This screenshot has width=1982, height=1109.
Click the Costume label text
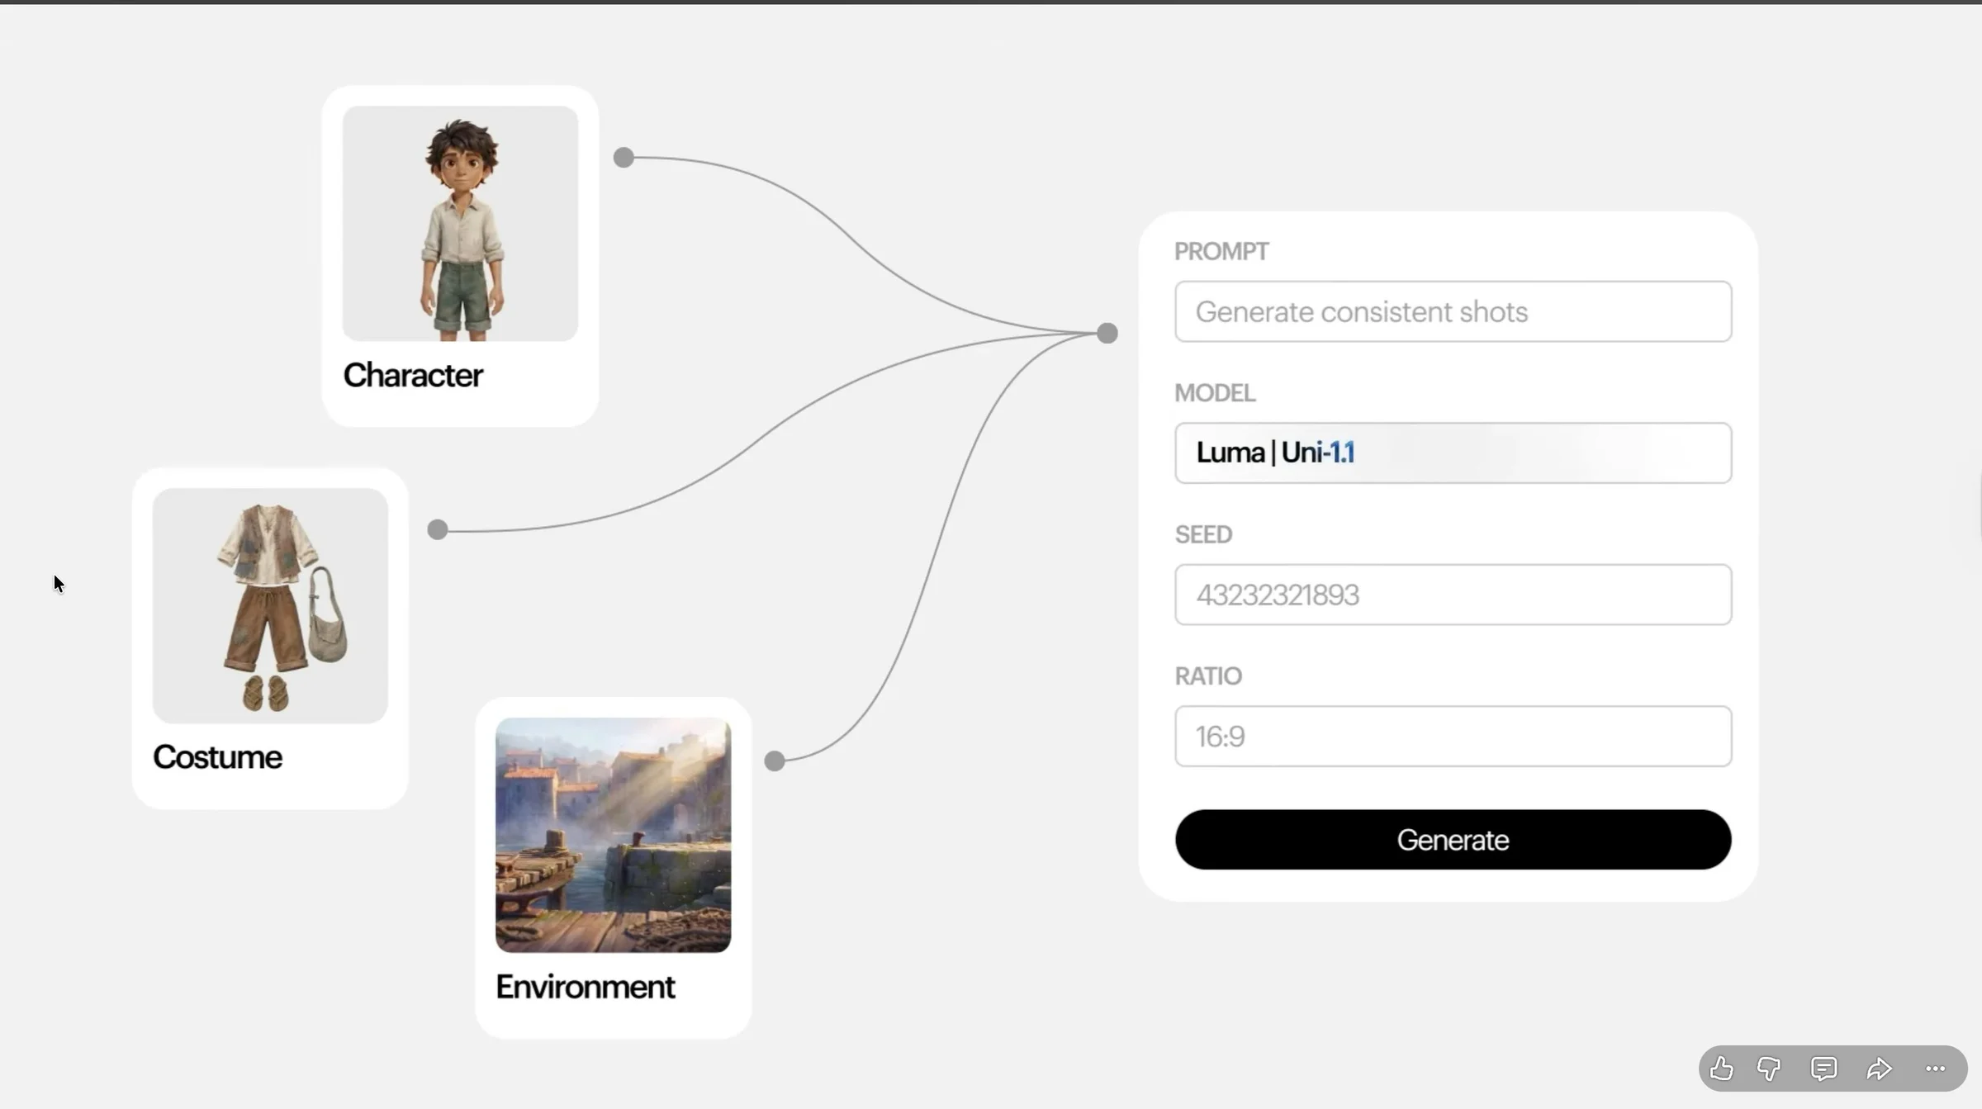[217, 757]
